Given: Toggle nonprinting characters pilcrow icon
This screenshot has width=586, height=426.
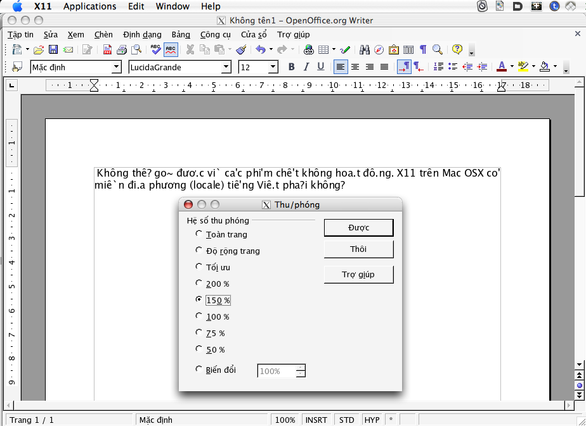Looking at the screenshot, I should tap(423, 49).
